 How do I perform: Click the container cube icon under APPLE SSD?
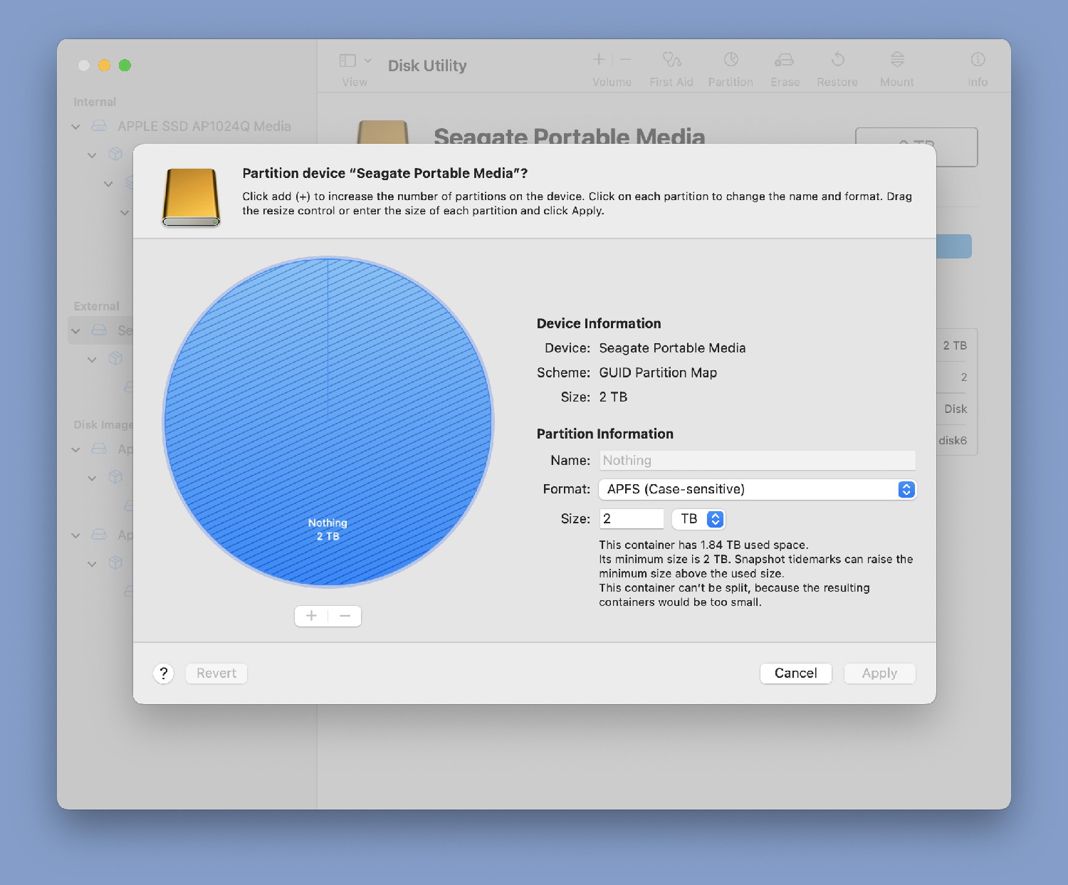(x=115, y=154)
